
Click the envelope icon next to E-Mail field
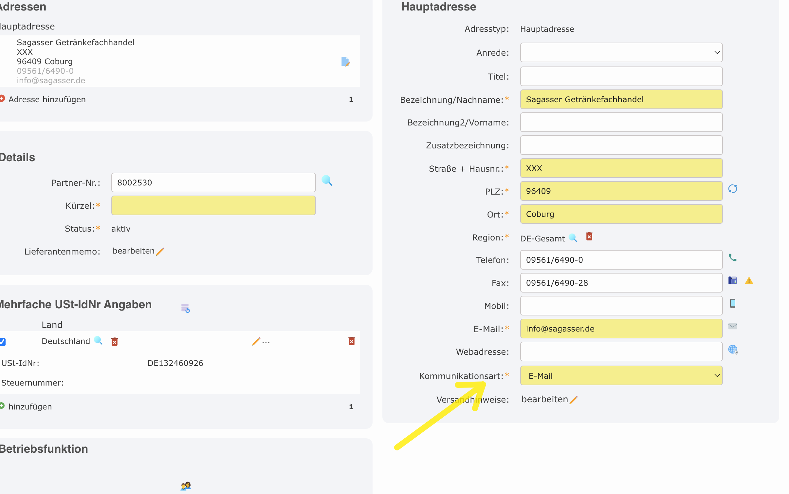point(733,326)
